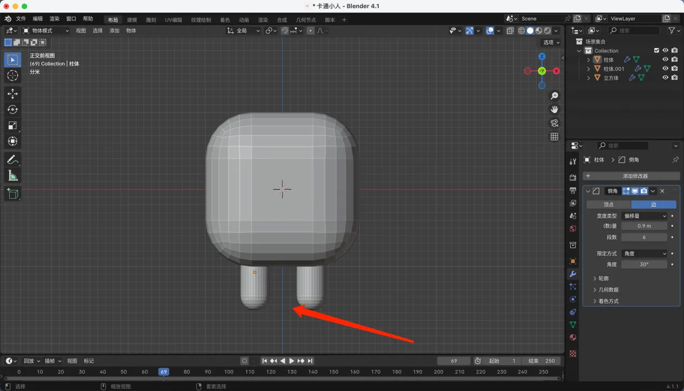Open the Modifiers wrench properties tab
The image size is (684, 391).
click(573, 274)
